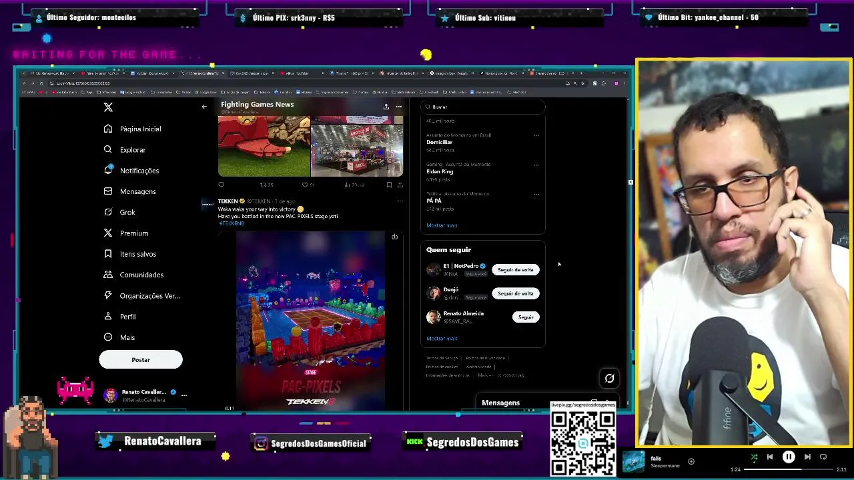Download the TEKKEN Pac-Pixels video
This screenshot has width=854, height=480.
click(x=394, y=237)
